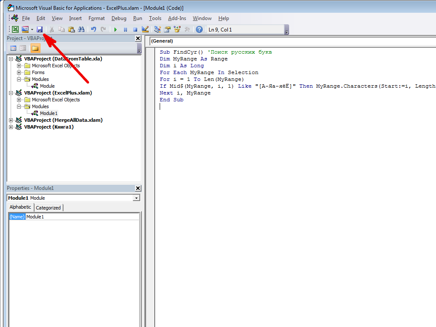Click the View Microsoft Excel toolbar icon

coord(15,29)
